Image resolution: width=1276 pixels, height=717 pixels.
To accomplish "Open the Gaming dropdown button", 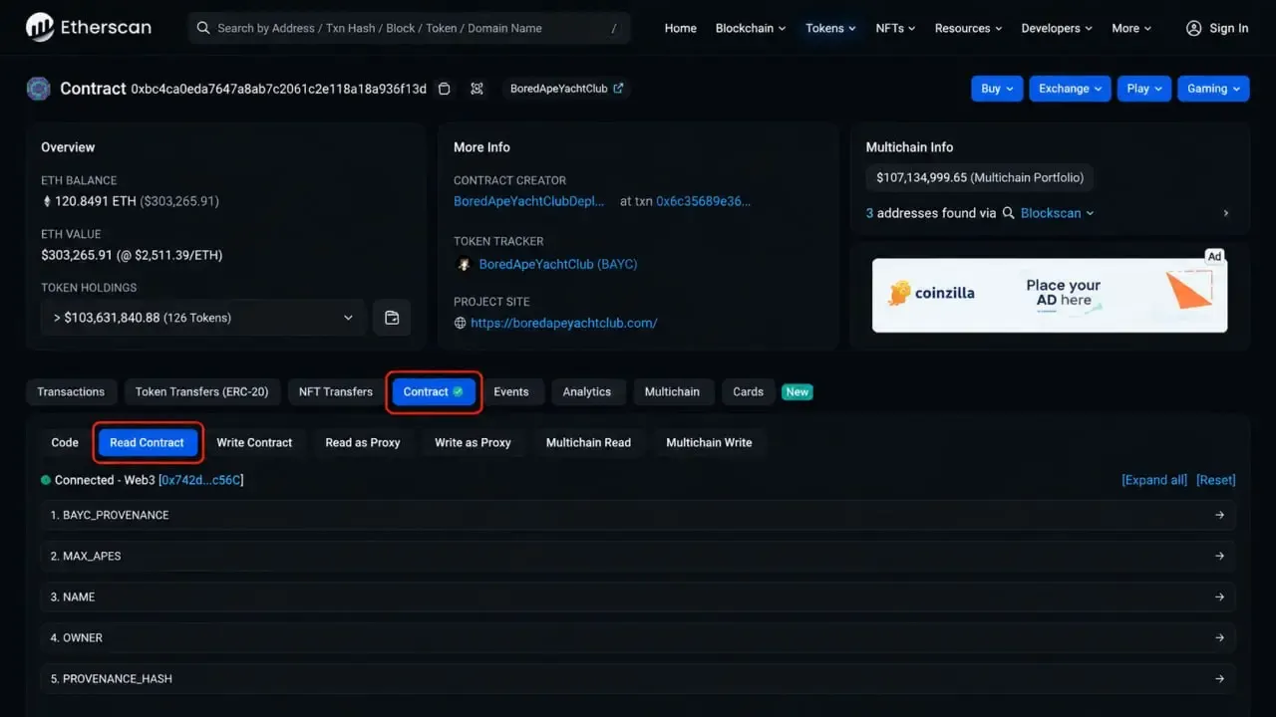I will (x=1213, y=89).
